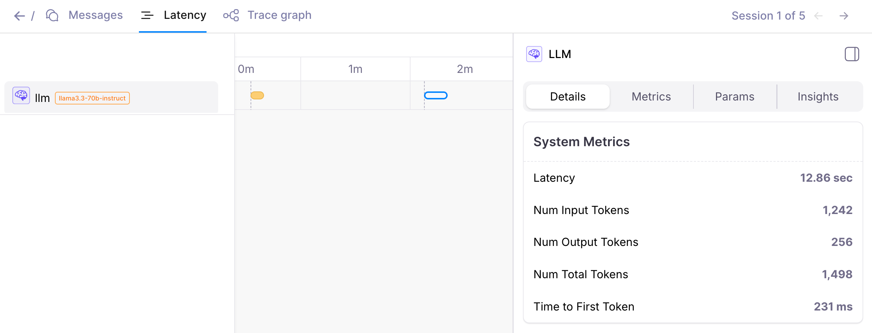Collapse the details panel with the side-panel toggle

tap(852, 54)
